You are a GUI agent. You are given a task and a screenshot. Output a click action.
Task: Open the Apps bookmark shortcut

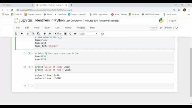click(x=5, y=14)
